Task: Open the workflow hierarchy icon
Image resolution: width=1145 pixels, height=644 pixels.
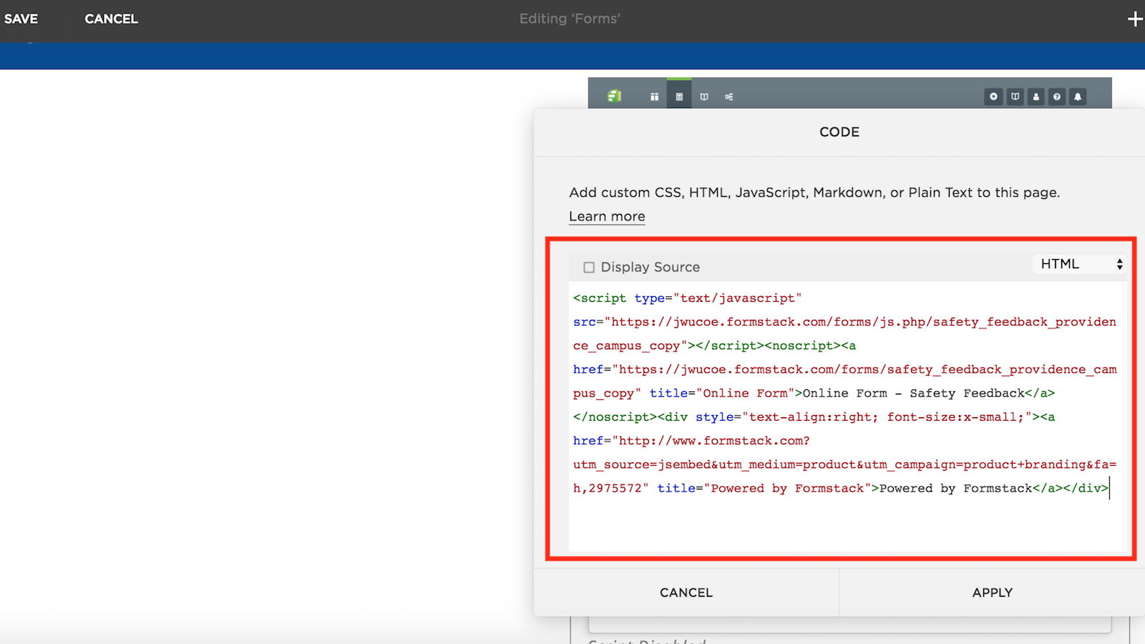Action: click(729, 97)
